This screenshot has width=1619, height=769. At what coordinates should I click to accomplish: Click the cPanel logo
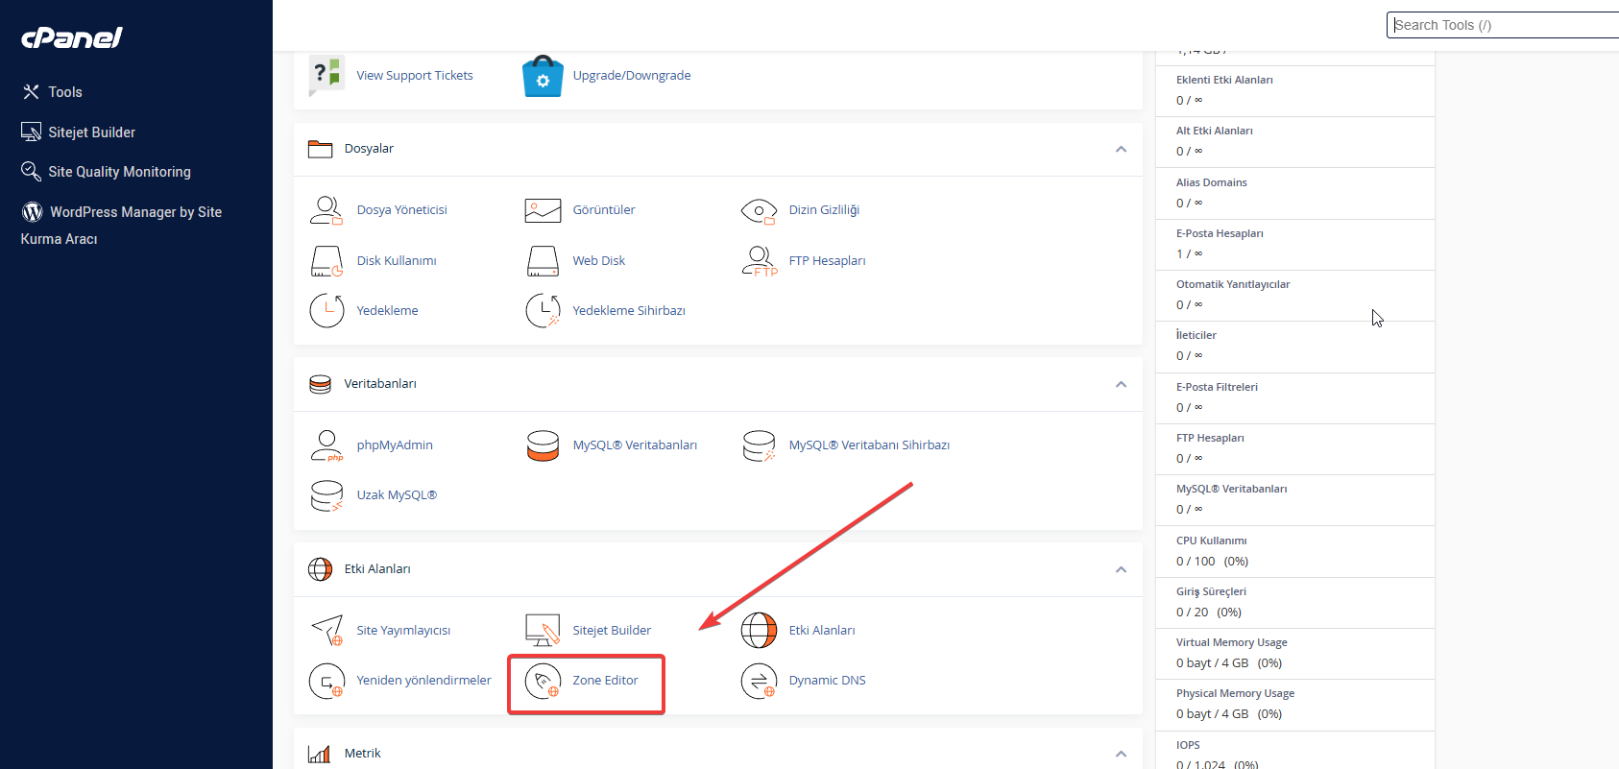point(72,37)
